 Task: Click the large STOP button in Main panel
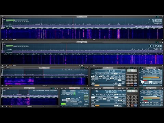pyautogui.click(x=86, y=101)
